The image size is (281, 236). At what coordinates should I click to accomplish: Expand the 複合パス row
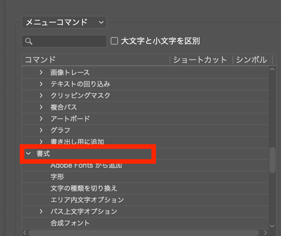pos(41,107)
